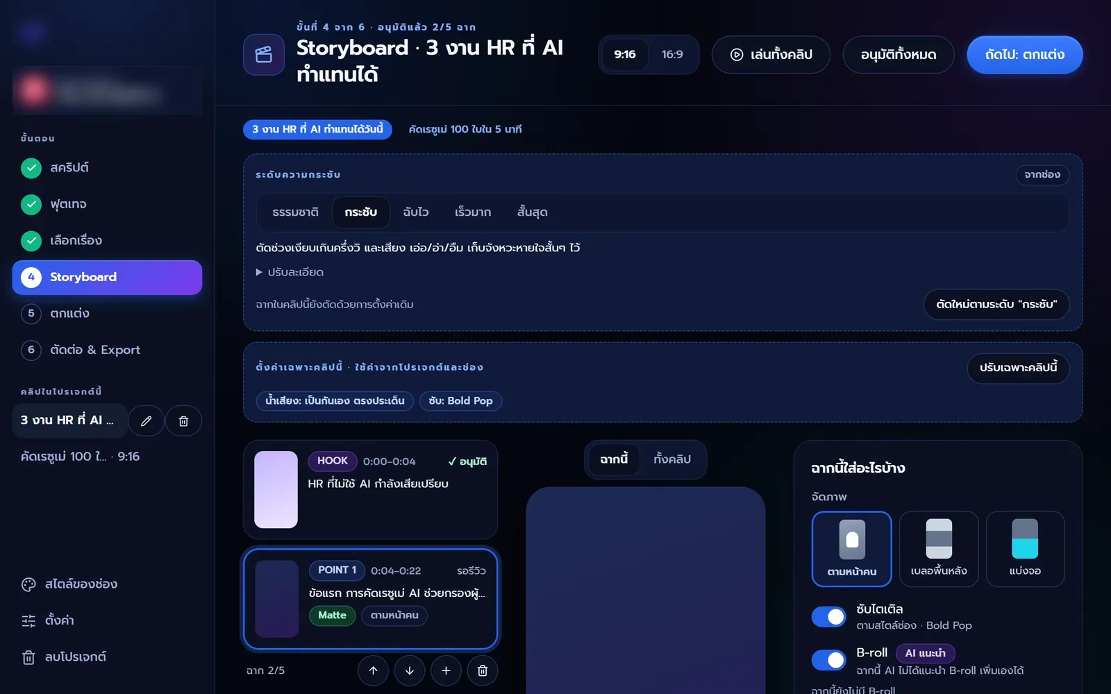
Task: Toggle the ซับไตเติล switch
Action: 829,616
